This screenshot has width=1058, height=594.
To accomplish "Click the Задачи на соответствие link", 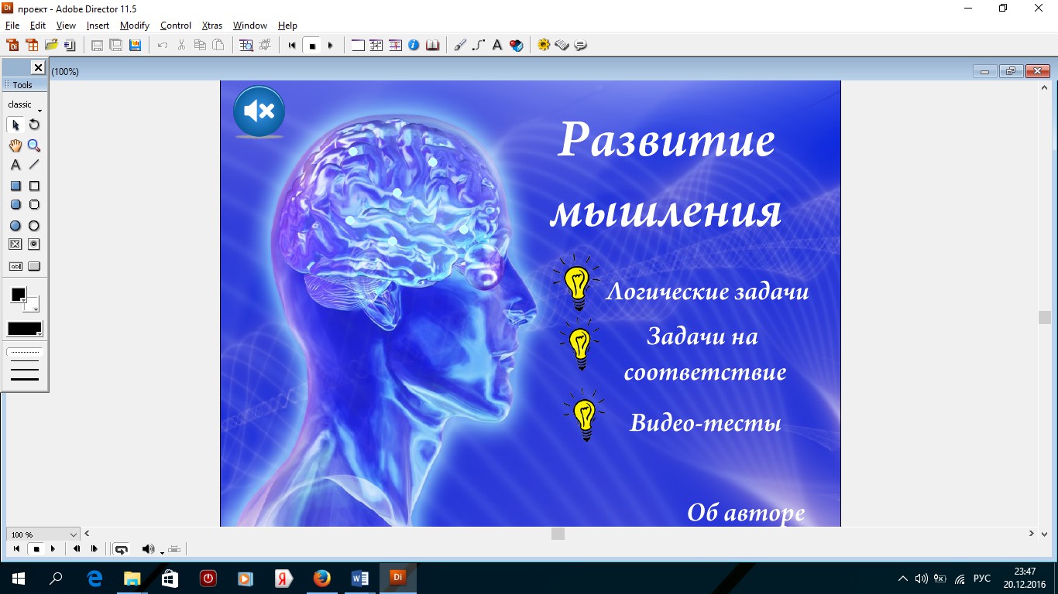I will coord(705,354).
